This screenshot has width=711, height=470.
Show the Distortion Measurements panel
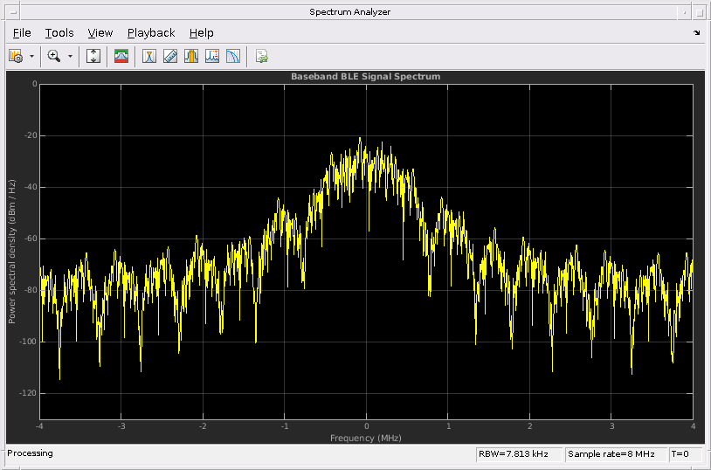coord(212,56)
